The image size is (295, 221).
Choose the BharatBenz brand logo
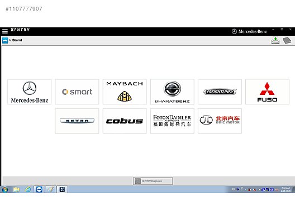[x=172, y=92]
